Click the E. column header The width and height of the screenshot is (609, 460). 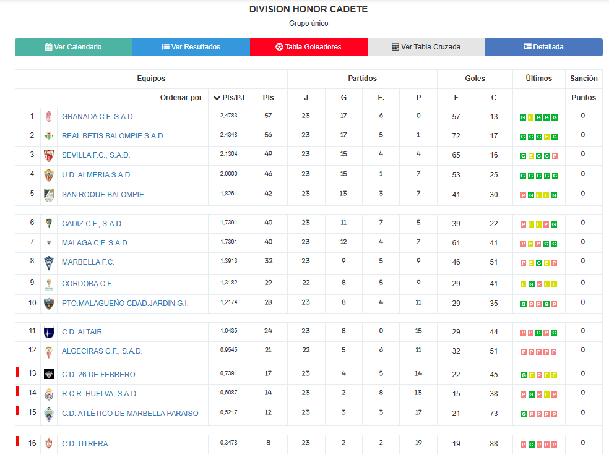[381, 98]
